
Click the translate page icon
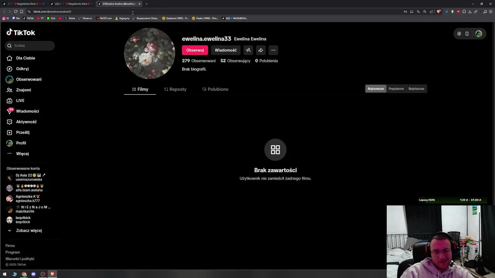click(418, 12)
